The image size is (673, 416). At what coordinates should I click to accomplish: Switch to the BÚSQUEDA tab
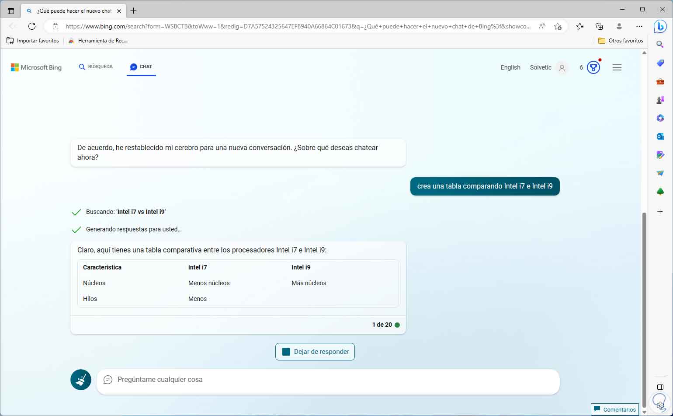tap(96, 67)
